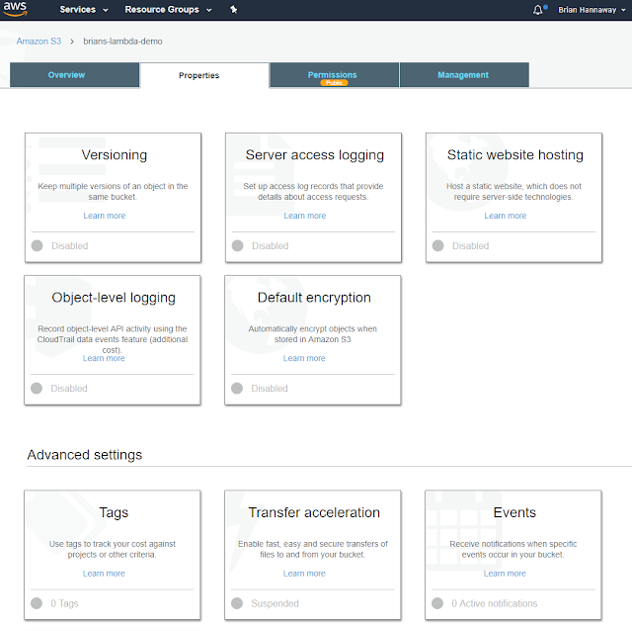Open the Events card title

514,512
